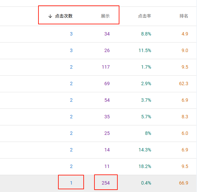Click clicks count 2 in the 35 impressions row
The width and height of the screenshot is (197, 192).
coord(71,117)
